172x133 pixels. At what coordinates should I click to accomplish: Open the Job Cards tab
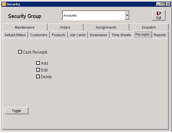click(78, 35)
